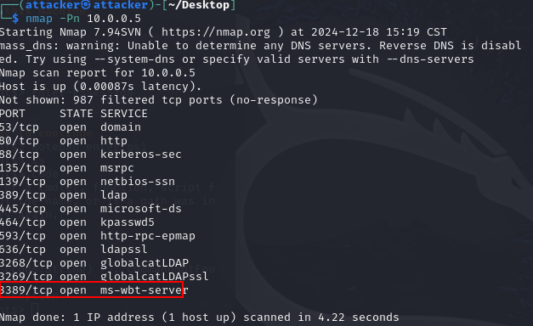533x326 pixels.
Task: Select the 3269/tcp globalcatLDAPssl row
Action: [x=105, y=277]
